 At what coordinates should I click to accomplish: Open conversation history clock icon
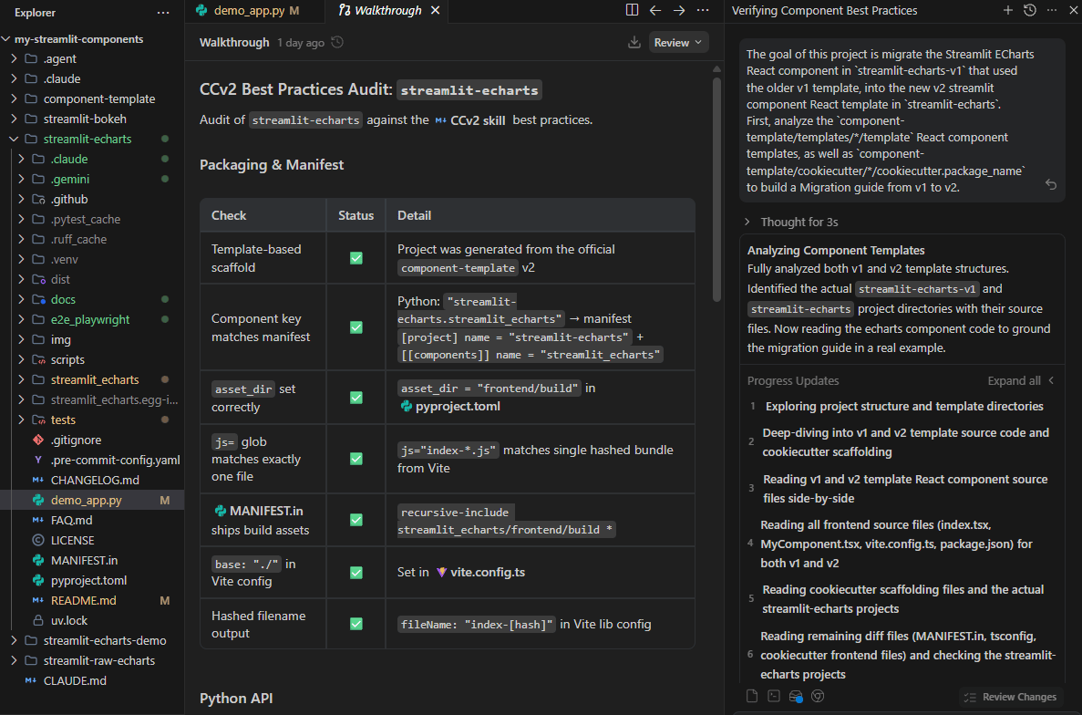click(x=1029, y=10)
